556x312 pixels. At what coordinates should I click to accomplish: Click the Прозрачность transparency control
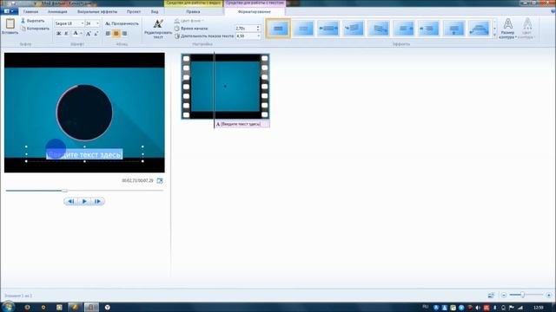click(x=122, y=23)
